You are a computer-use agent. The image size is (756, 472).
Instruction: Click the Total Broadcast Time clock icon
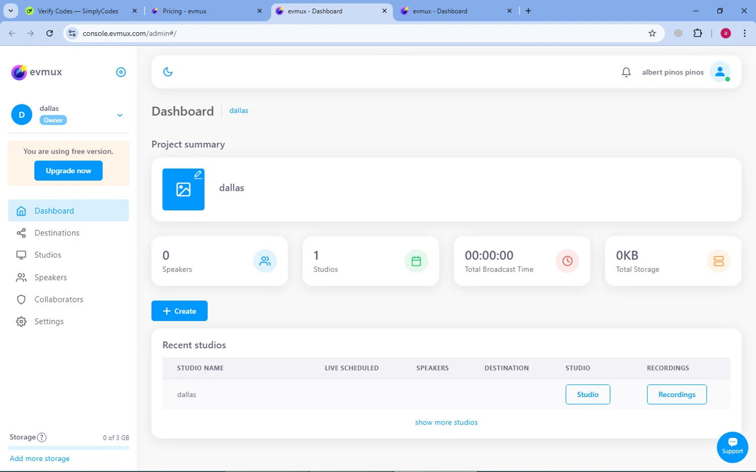point(567,261)
